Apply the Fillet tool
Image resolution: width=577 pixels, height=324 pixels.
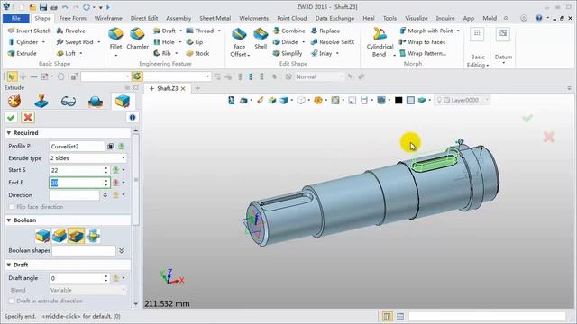115,39
